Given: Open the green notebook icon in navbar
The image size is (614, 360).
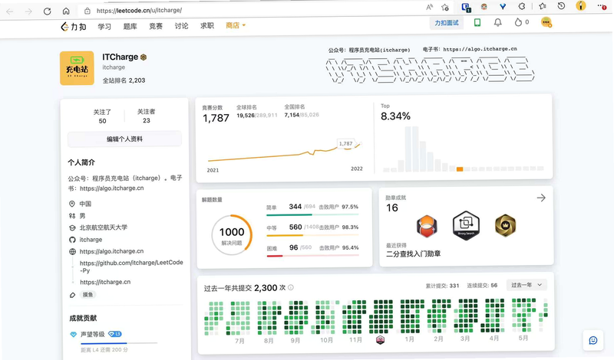Looking at the screenshot, I should click(x=477, y=23).
